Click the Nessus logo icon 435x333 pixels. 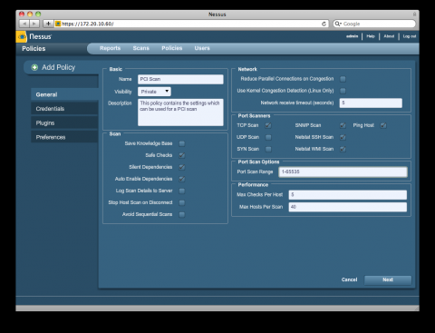22,36
